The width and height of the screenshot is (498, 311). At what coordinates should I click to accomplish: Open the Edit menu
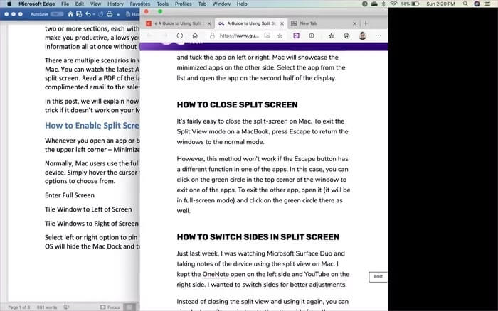pos(80,4)
